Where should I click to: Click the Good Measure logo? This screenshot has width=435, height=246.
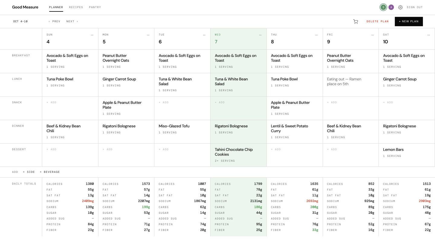(25, 7)
